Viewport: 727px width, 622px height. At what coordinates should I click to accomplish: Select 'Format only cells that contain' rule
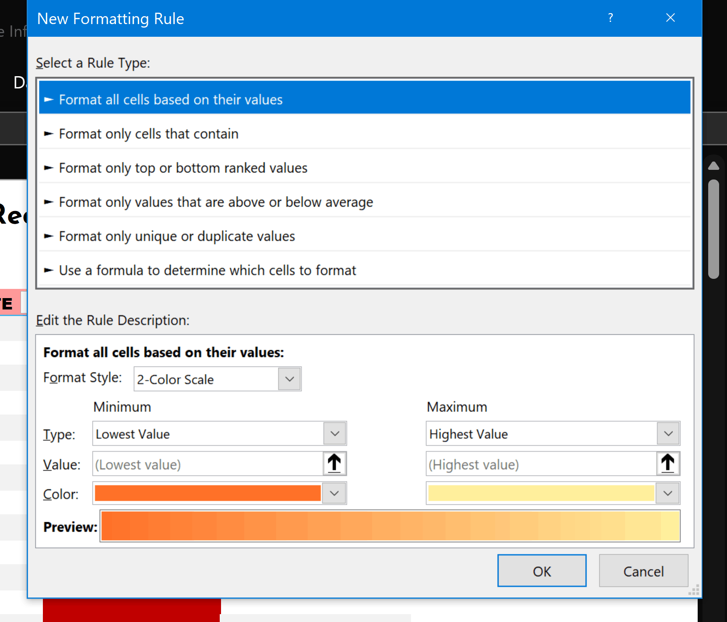148,134
